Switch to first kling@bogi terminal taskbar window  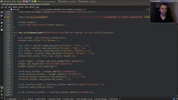click(68, 1)
